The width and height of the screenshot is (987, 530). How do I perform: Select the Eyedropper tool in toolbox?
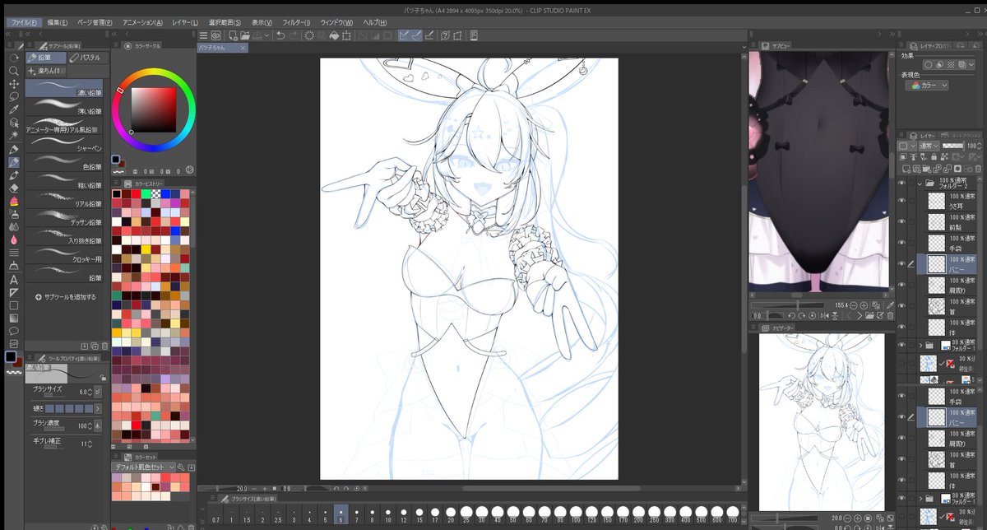point(13,110)
